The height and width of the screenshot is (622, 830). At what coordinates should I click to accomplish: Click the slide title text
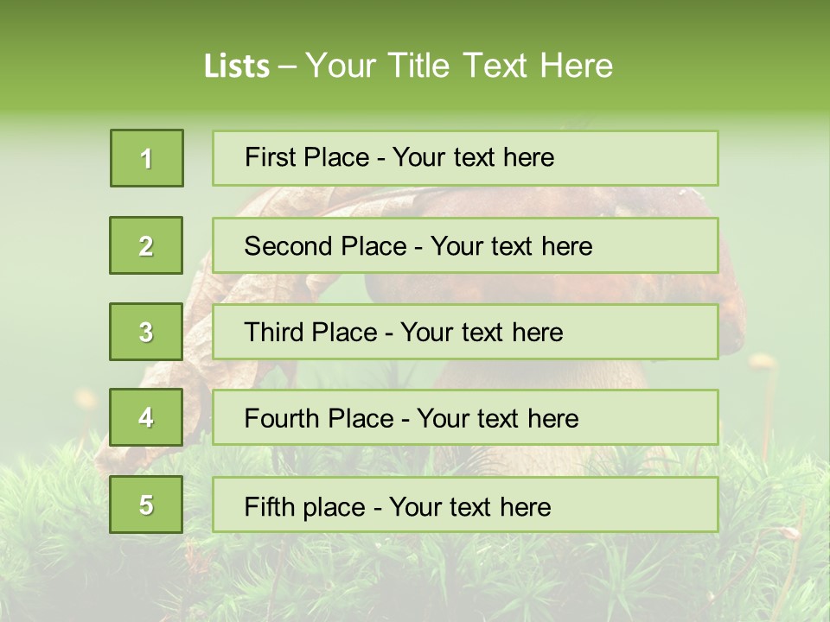pos(408,66)
